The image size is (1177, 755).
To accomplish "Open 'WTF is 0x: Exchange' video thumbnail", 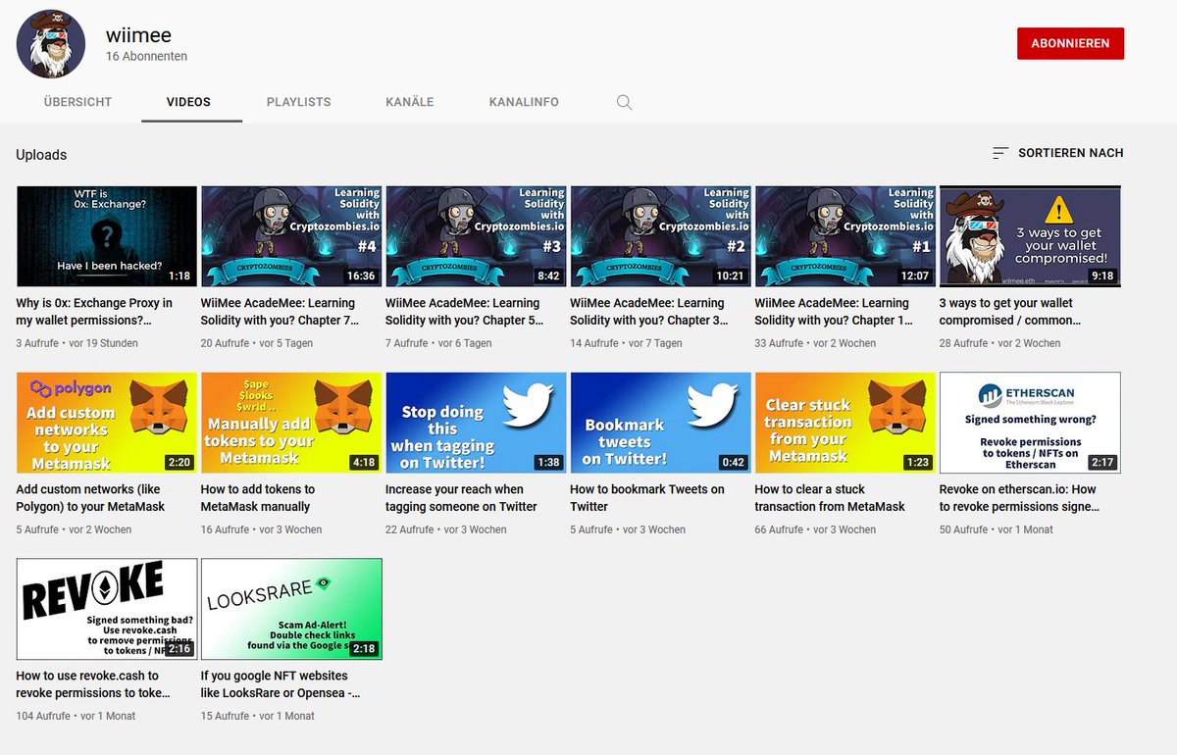I will pyautogui.click(x=107, y=236).
